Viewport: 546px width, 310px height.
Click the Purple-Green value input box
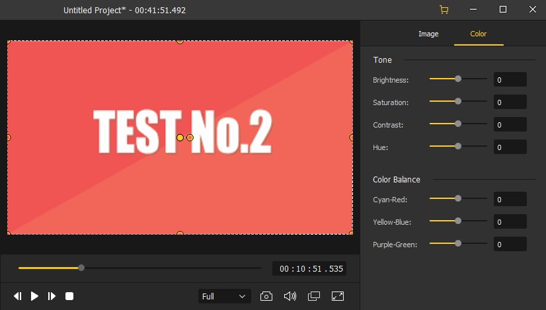coord(510,245)
